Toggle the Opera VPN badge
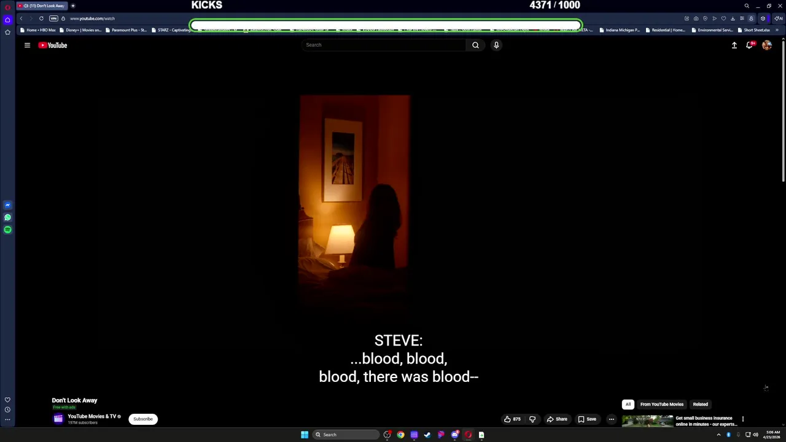The width and height of the screenshot is (786, 442). point(53,18)
